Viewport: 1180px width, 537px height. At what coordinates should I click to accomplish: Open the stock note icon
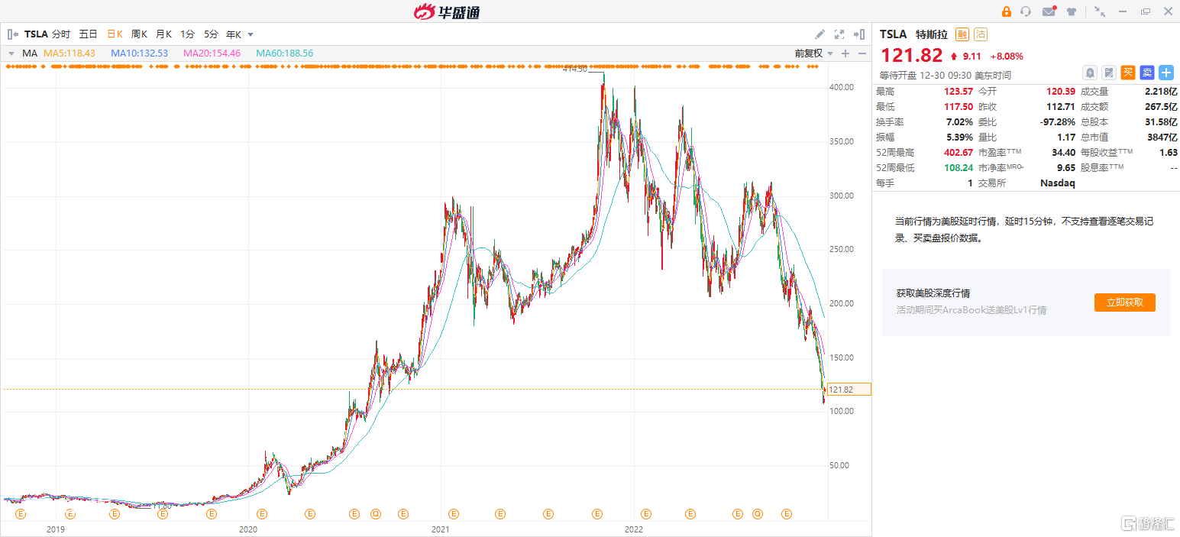point(1109,73)
